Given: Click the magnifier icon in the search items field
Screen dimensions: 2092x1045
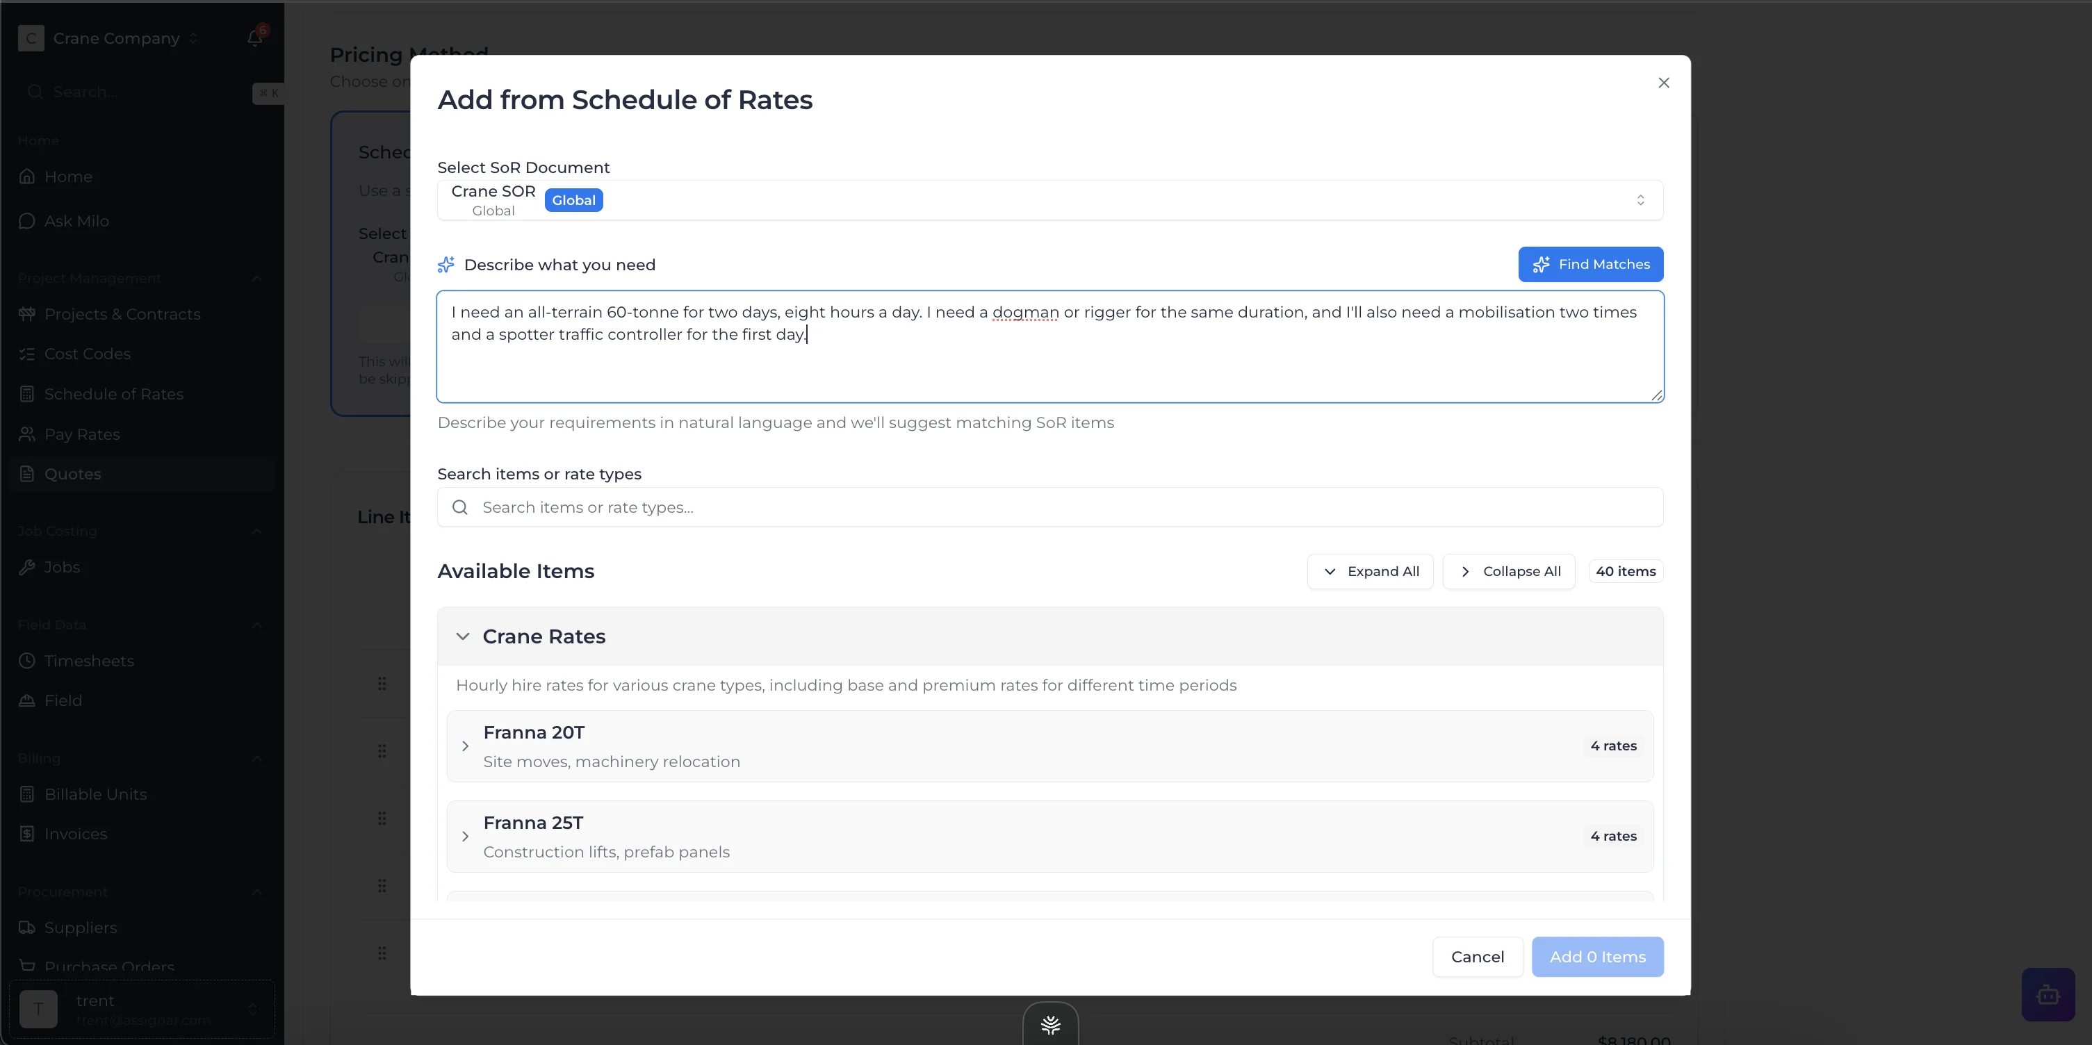Looking at the screenshot, I should pyautogui.click(x=459, y=507).
